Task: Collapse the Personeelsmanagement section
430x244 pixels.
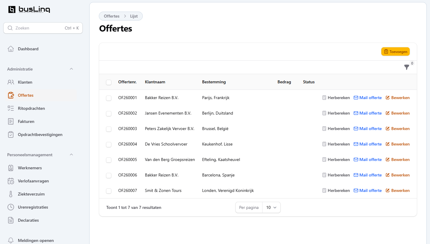Action: point(71,154)
